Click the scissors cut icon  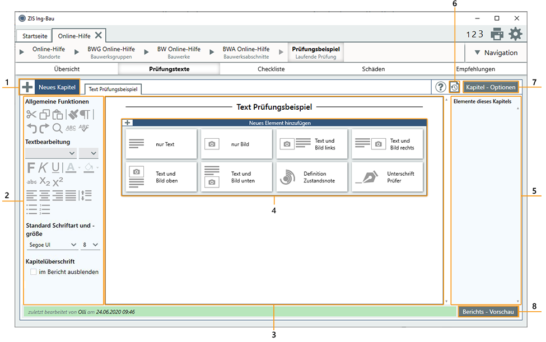[x=31, y=114]
